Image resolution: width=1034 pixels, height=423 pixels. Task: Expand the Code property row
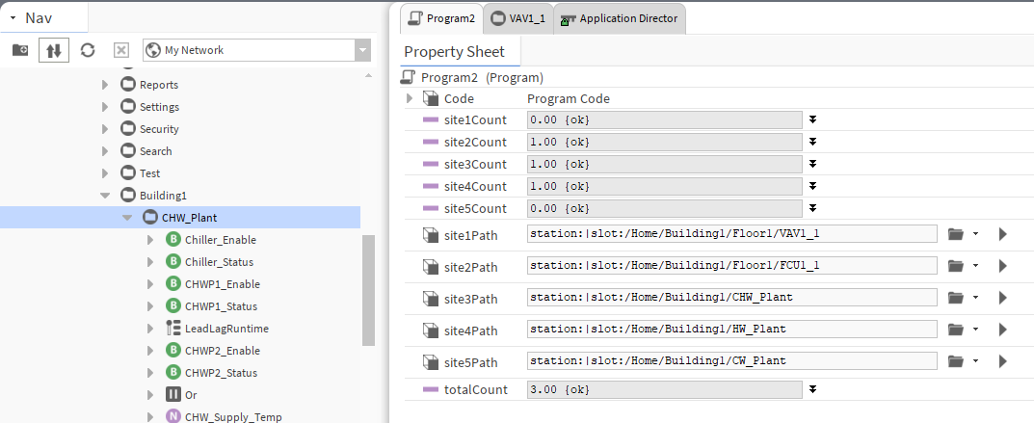point(410,98)
